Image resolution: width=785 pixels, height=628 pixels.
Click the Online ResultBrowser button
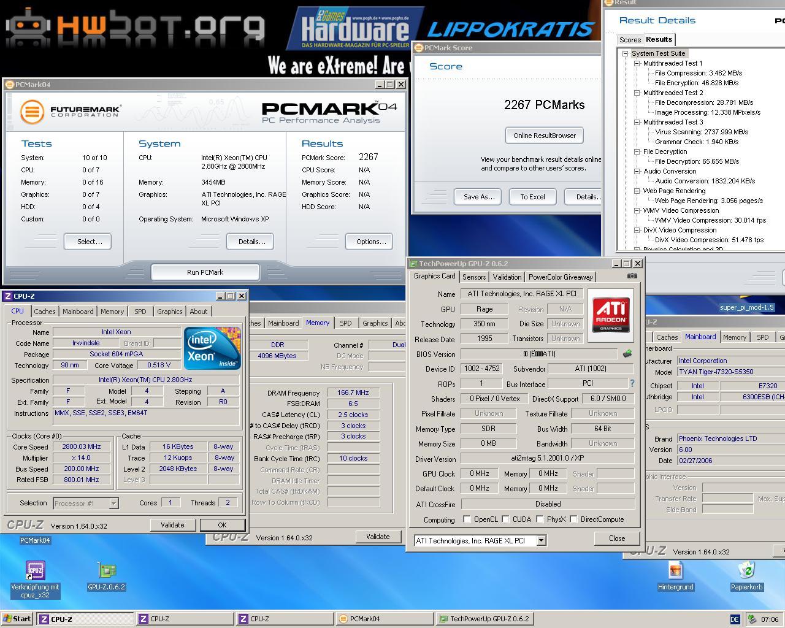pos(545,136)
